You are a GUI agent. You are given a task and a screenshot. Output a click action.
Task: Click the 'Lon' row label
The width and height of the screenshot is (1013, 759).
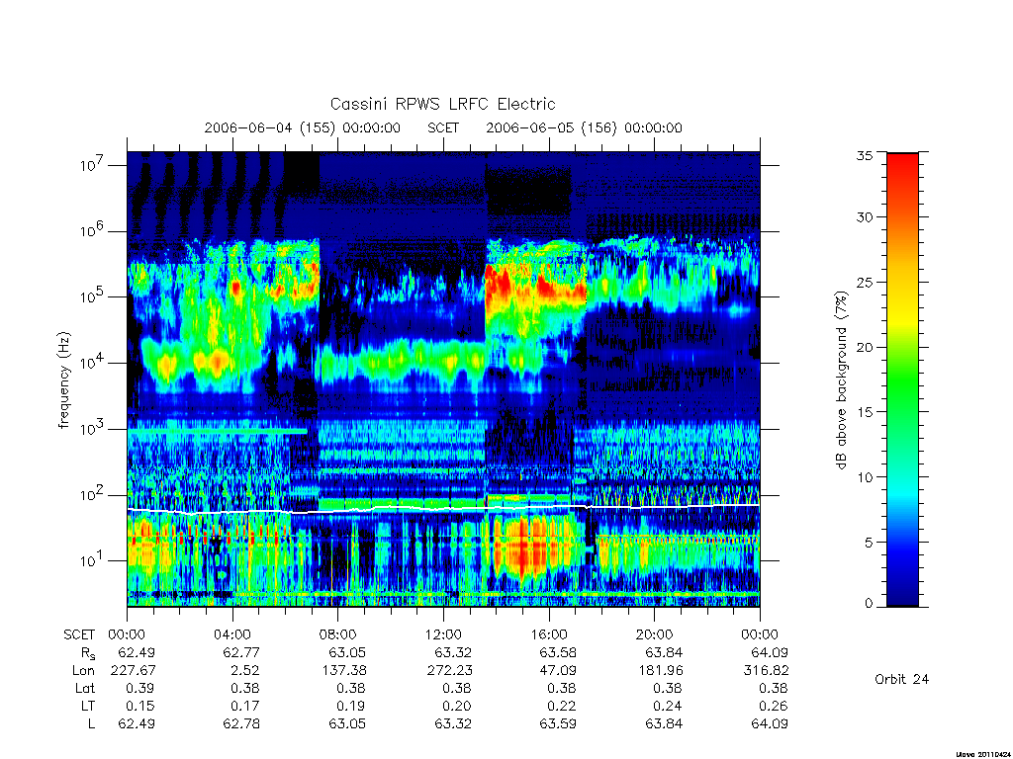(x=83, y=671)
